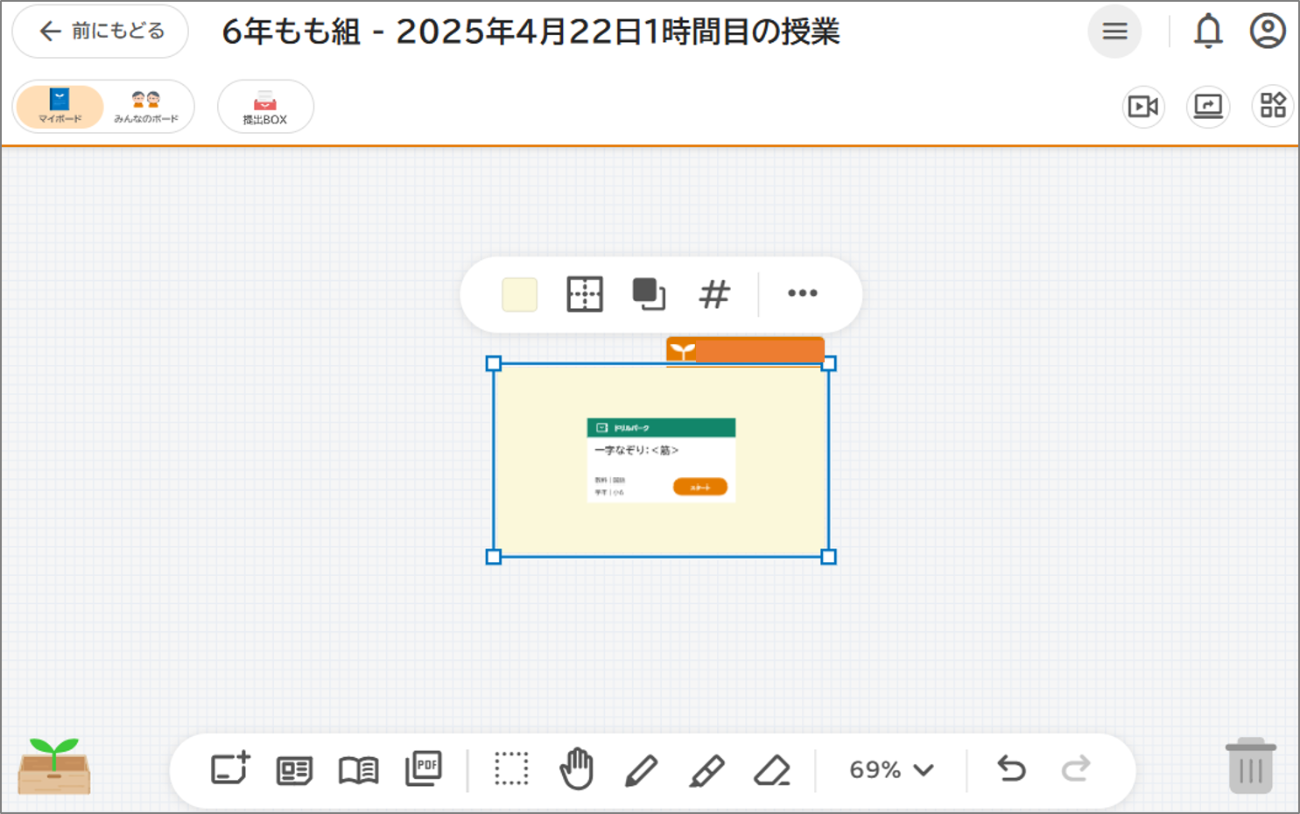Open the 69% zoom dropdown
This screenshot has height=814, width=1300.
click(891, 770)
